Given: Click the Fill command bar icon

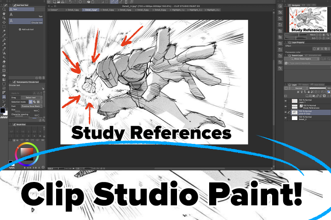Looking at the screenshot, I should pos(89,2).
